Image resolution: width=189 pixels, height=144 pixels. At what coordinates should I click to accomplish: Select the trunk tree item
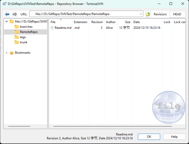click(24, 42)
